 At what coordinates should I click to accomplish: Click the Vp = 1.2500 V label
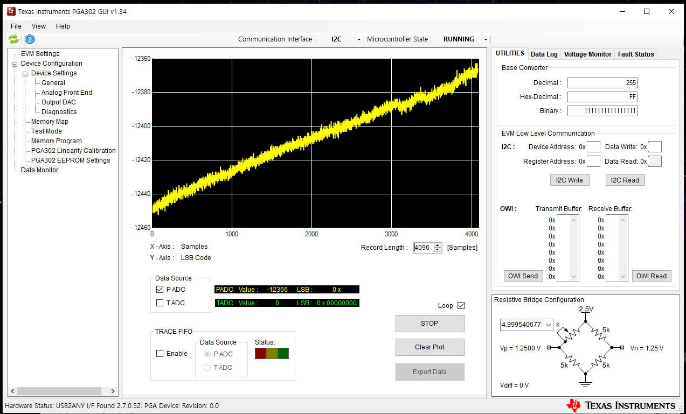pos(520,348)
